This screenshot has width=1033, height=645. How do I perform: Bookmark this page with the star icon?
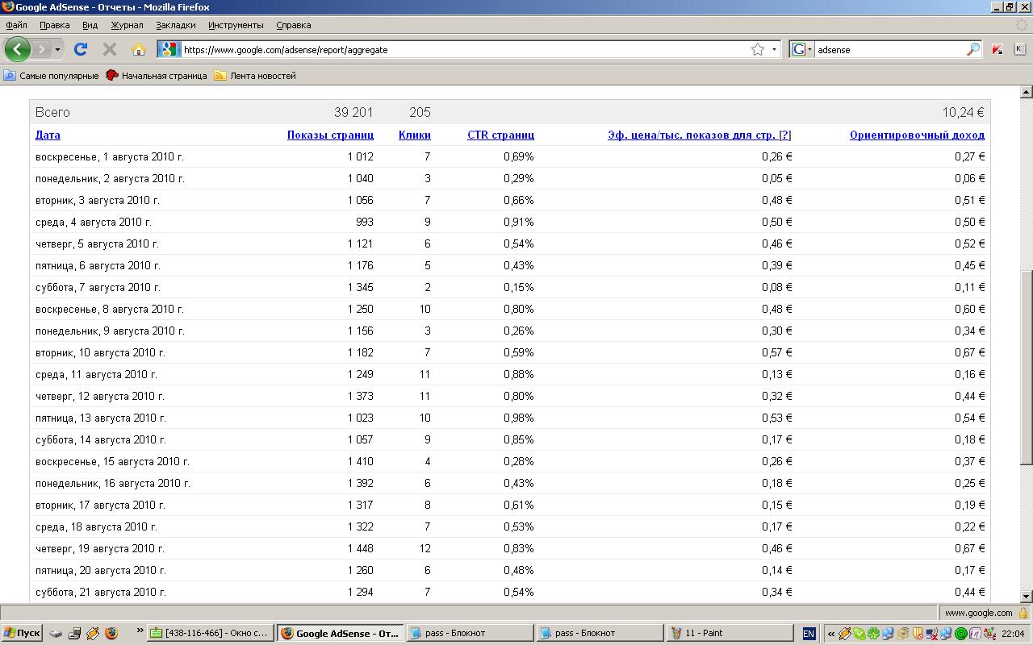(x=757, y=49)
